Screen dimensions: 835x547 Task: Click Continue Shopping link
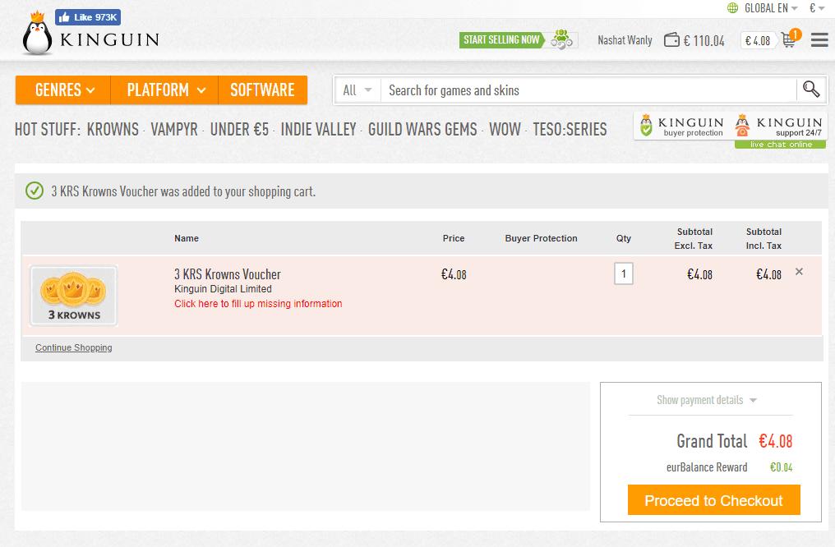[x=73, y=348]
